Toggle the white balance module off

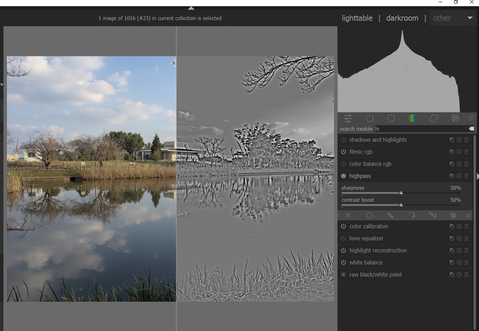[343, 263]
